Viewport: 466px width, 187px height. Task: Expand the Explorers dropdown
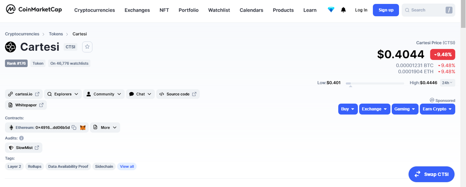(x=63, y=94)
